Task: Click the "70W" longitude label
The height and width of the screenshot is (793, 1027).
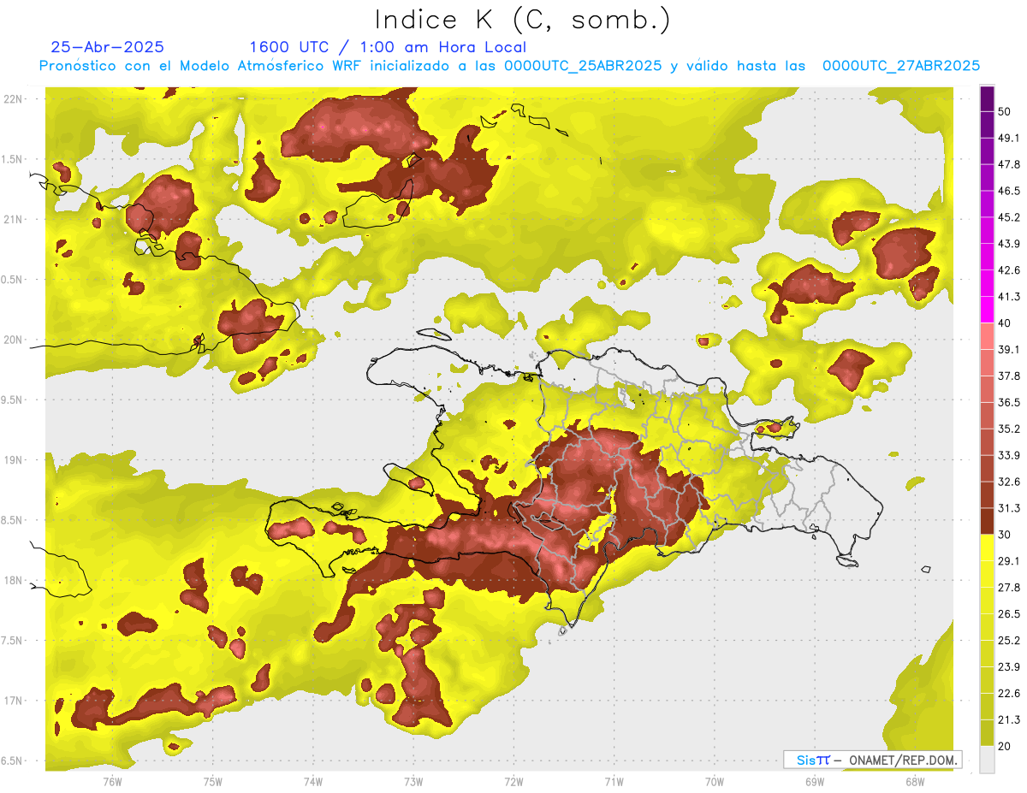Action: (715, 782)
